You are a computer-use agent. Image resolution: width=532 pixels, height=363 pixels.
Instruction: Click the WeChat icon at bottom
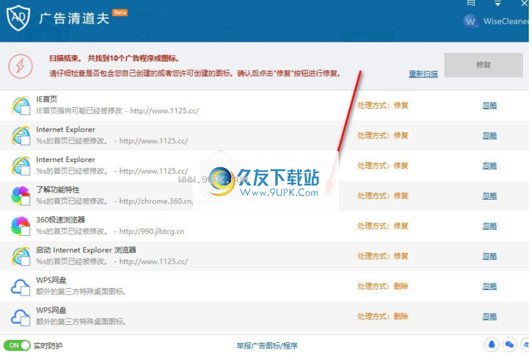tap(509, 345)
